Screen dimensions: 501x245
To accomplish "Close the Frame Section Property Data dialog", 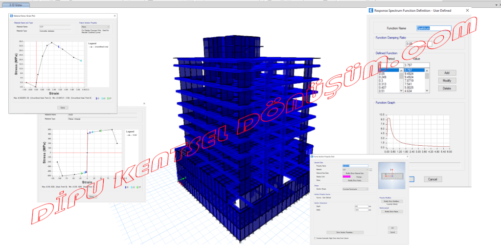I will (x=408, y=156).
